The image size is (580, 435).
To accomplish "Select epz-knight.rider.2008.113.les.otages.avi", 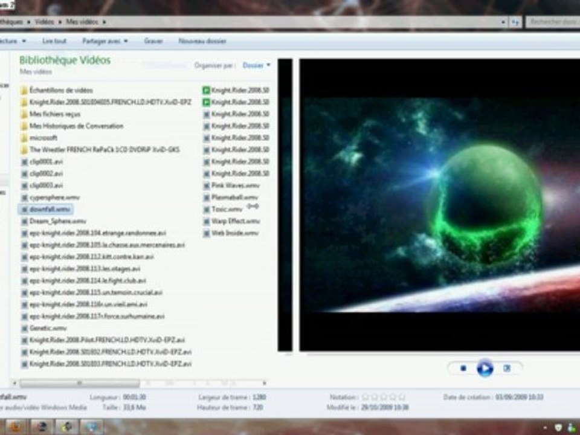I will coord(85,268).
